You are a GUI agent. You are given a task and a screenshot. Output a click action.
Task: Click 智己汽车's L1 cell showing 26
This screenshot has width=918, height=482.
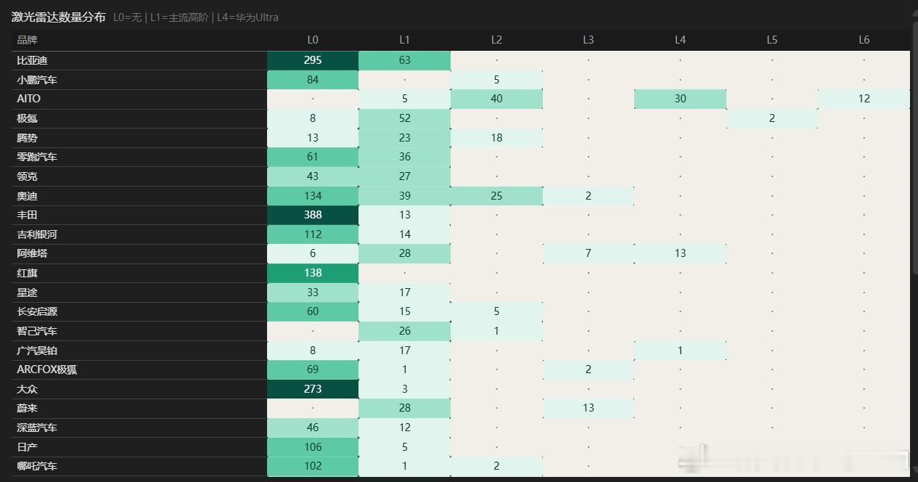pos(404,330)
